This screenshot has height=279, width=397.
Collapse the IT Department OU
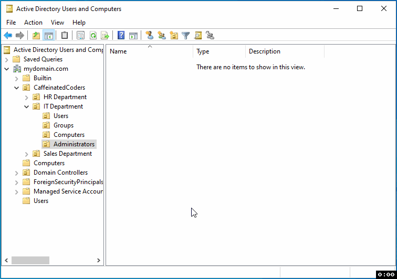tap(27, 107)
